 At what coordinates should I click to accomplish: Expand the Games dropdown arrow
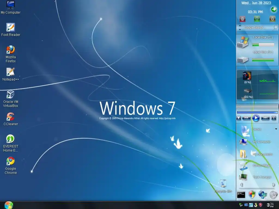click(276, 129)
